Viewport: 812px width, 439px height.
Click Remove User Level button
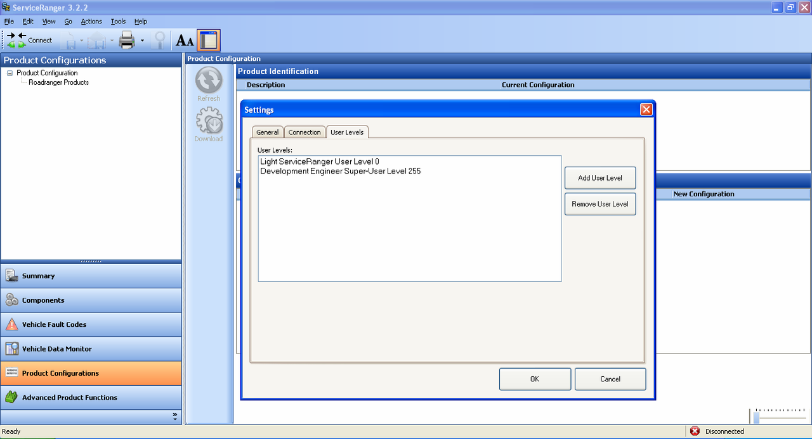coord(600,204)
